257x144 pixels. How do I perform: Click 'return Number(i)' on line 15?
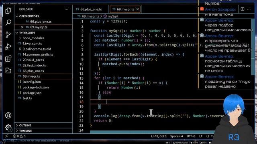123,88
